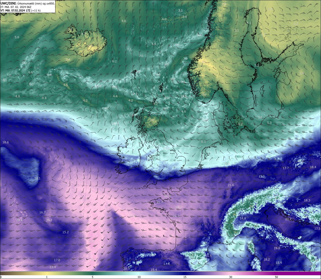Click the value 16.7 on the map
The height and width of the screenshot is (279, 321).
click(x=42, y=212)
